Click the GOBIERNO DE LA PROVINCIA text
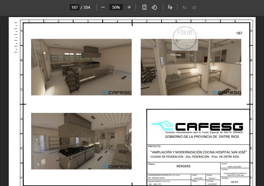This screenshot has width=264, height=186. pos(198,137)
